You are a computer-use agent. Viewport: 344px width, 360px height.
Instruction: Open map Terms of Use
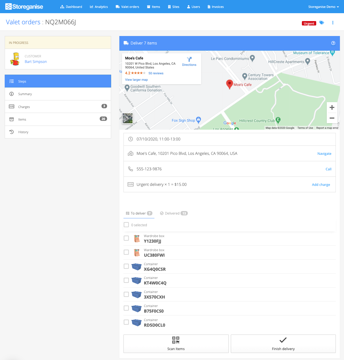click(x=305, y=128)
